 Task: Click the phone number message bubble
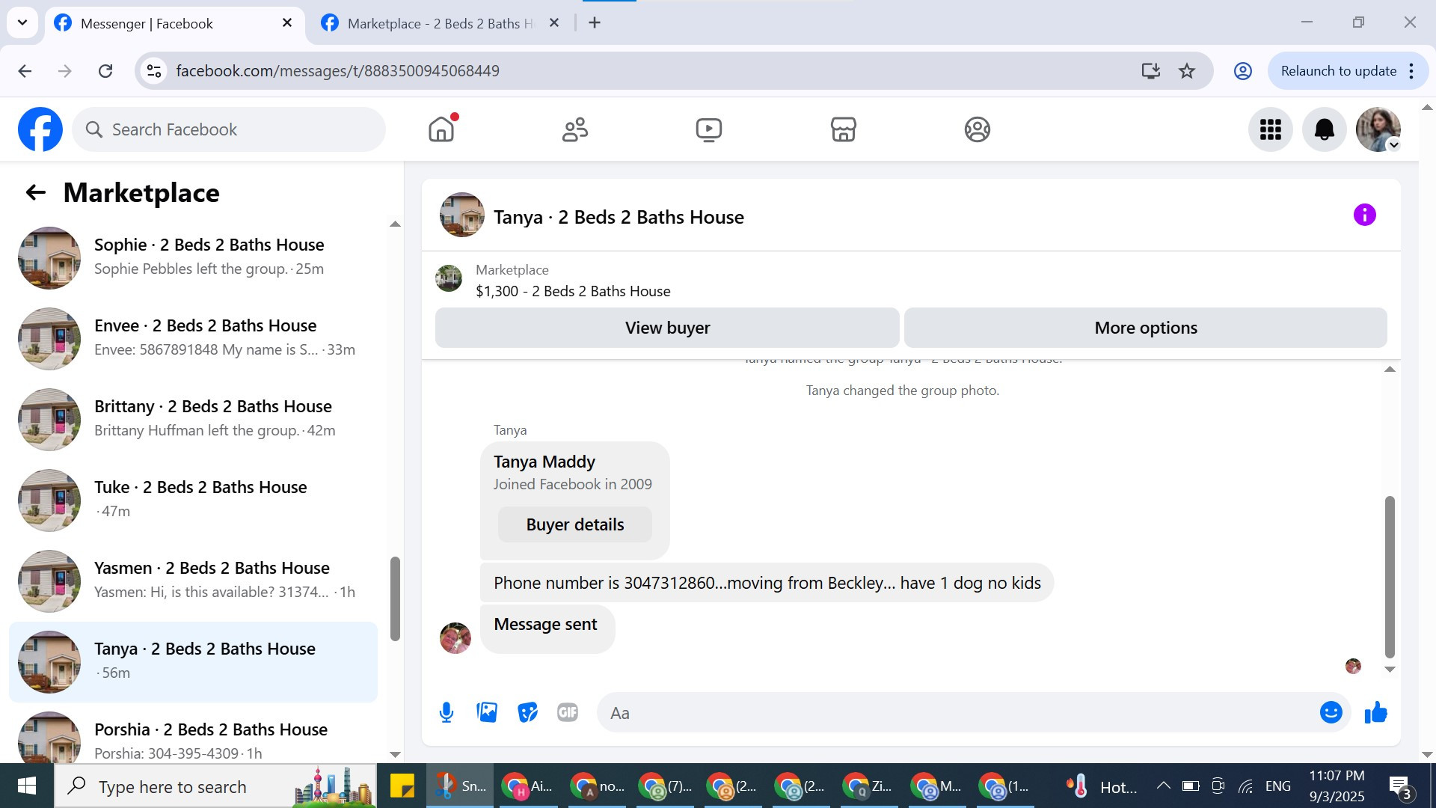pyautogui.click(x=767, y=583)
